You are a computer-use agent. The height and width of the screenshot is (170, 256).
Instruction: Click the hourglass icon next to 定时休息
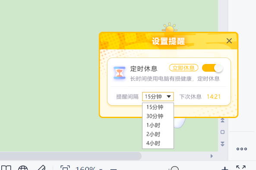coord(120,73)
